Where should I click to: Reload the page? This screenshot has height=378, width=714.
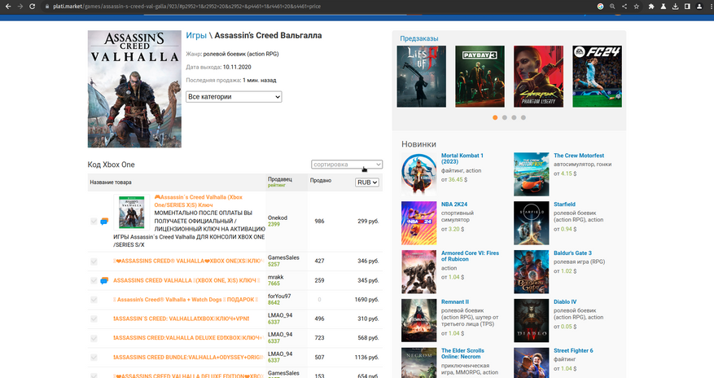pos(32,7)
